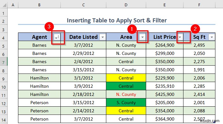Select the cell containing 2,414
Image resolution: width=223 pixels, height=124 pixels.
coord(199,94)
